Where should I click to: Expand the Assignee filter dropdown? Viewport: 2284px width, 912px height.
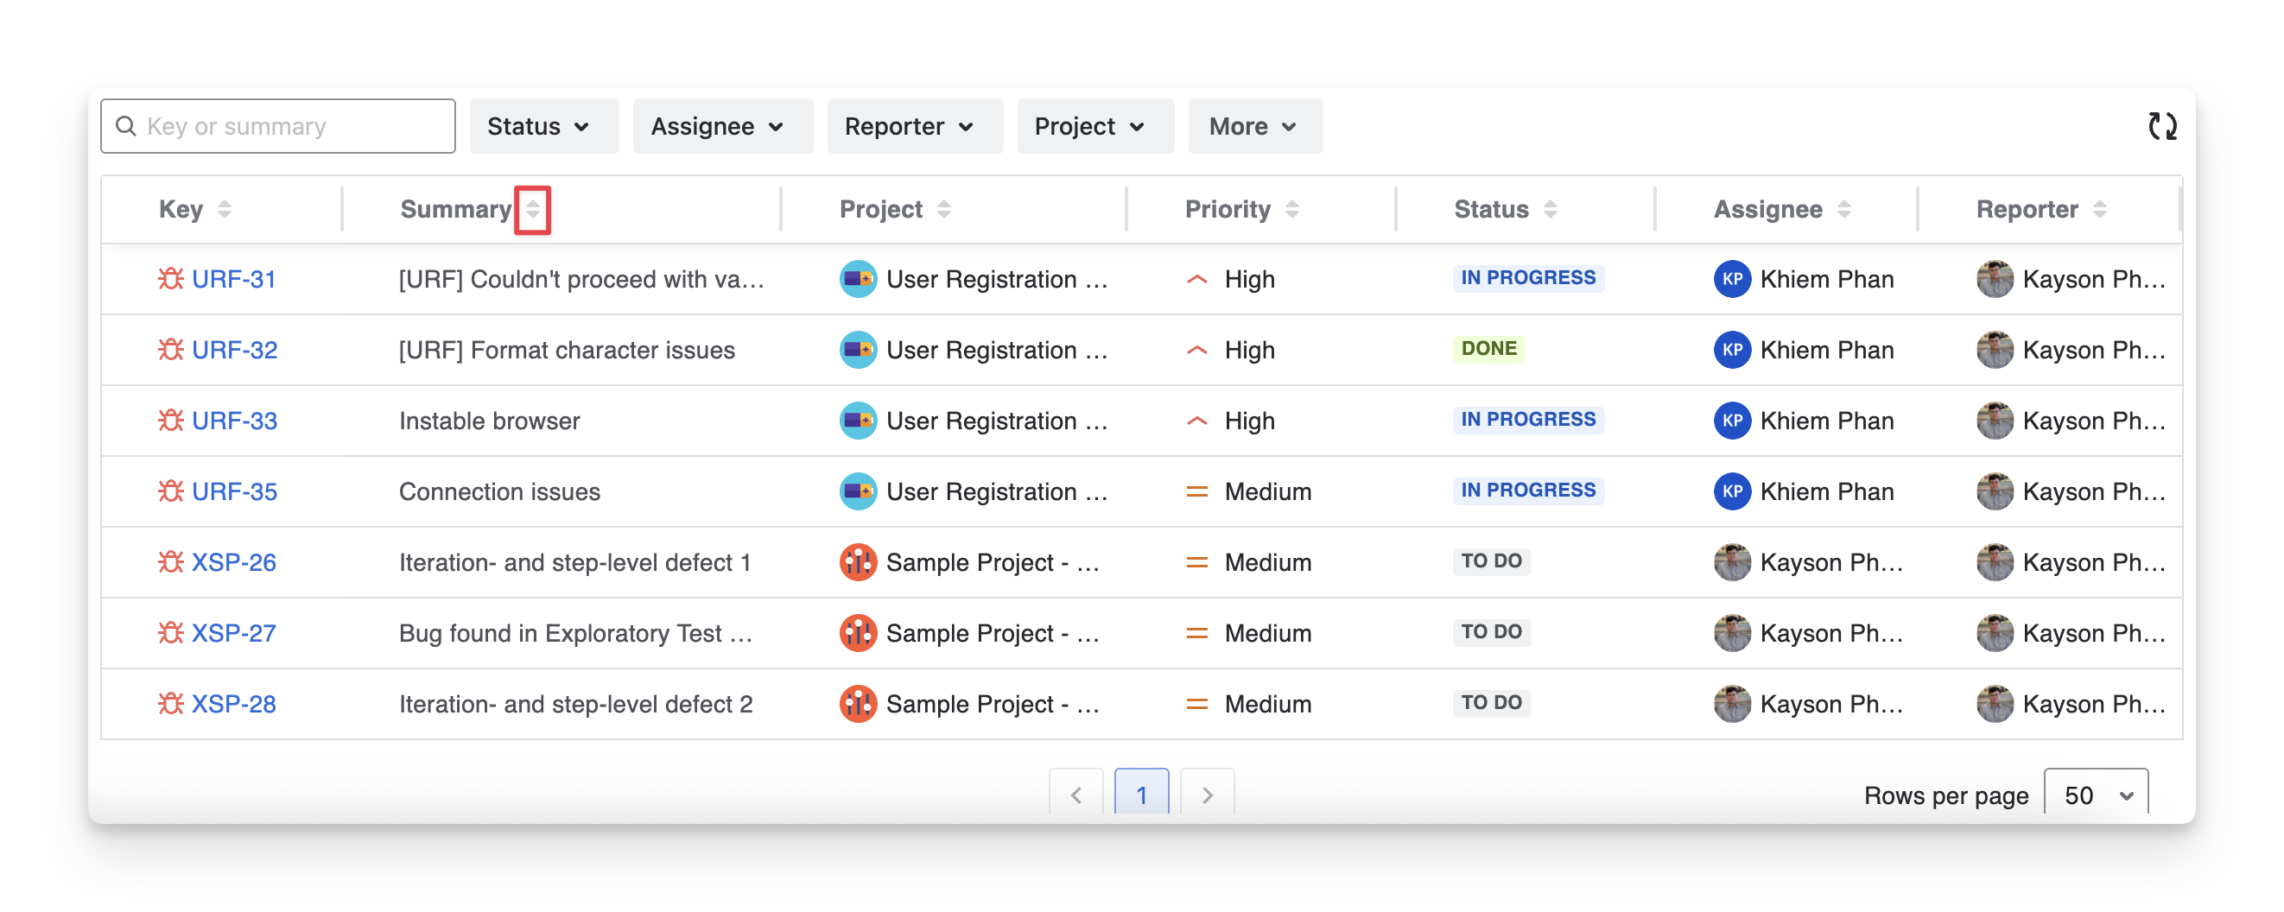[x=721, y=127]
